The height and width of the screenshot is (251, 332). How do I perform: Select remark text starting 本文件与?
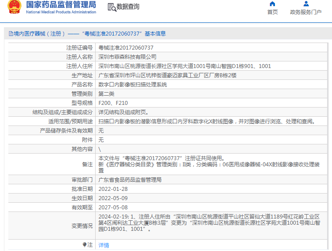tap(209, 165)
